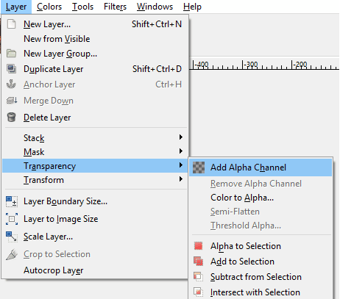Expand the Transform submenu arrow
340x299 pixels.
click(x=181, y=179)
